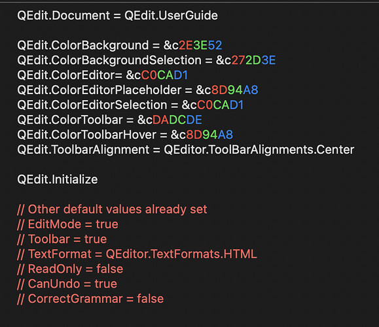Click the EditMode = true comment

pos(67,224)
